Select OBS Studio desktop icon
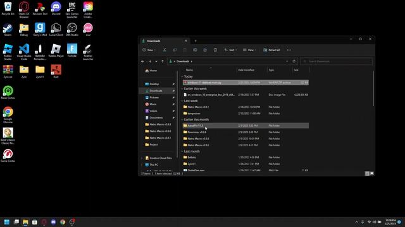405x227 pixels. [x=72, y=30]
